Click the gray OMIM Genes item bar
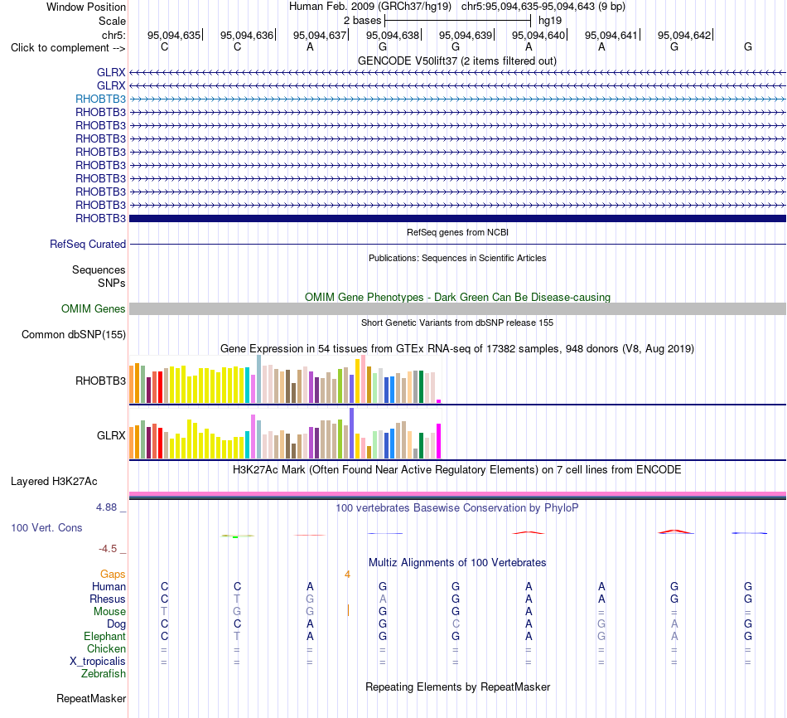This screenshot has height=718, width=787. [457, 309]
